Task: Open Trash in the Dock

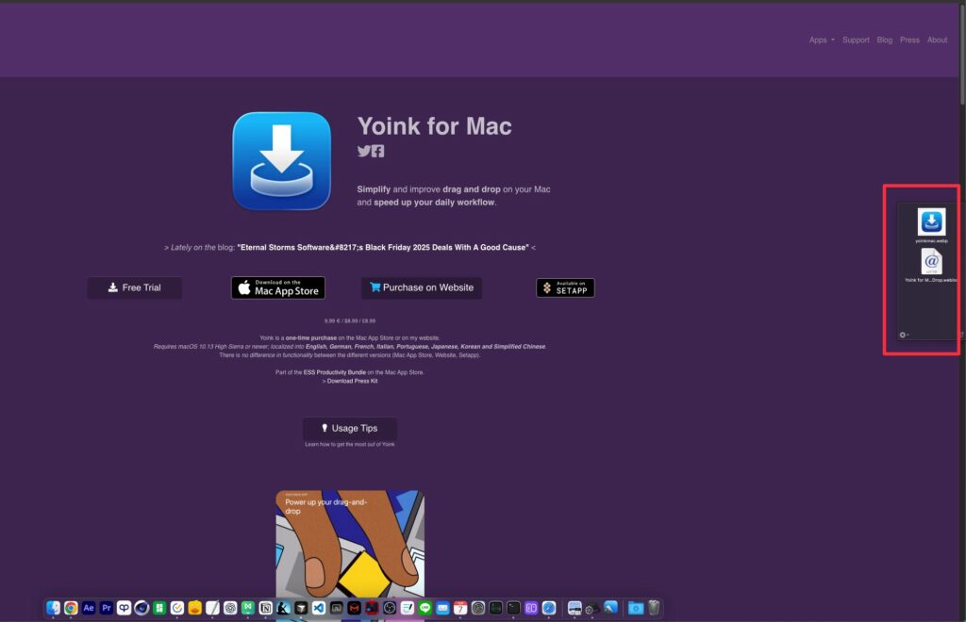Action: (x=654, y=609)
